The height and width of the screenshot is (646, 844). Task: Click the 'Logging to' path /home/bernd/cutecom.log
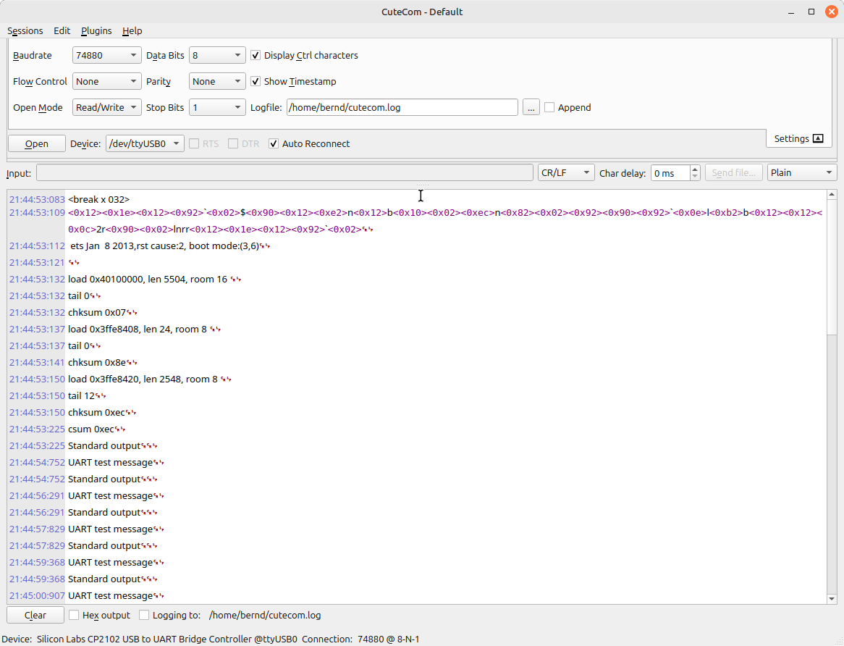pyautogui.click(x=265, y=615)
